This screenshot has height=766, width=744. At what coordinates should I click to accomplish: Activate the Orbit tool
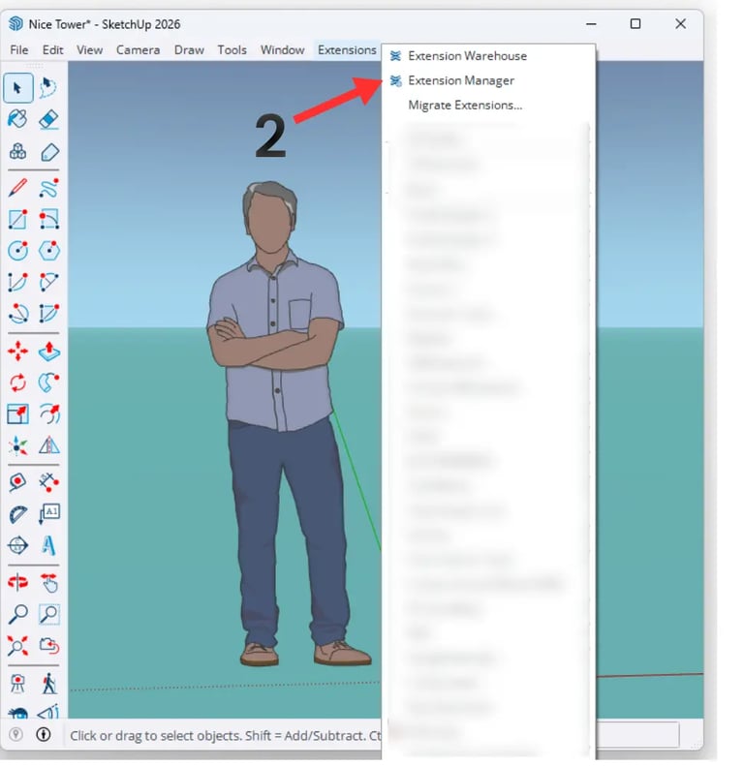18,583
